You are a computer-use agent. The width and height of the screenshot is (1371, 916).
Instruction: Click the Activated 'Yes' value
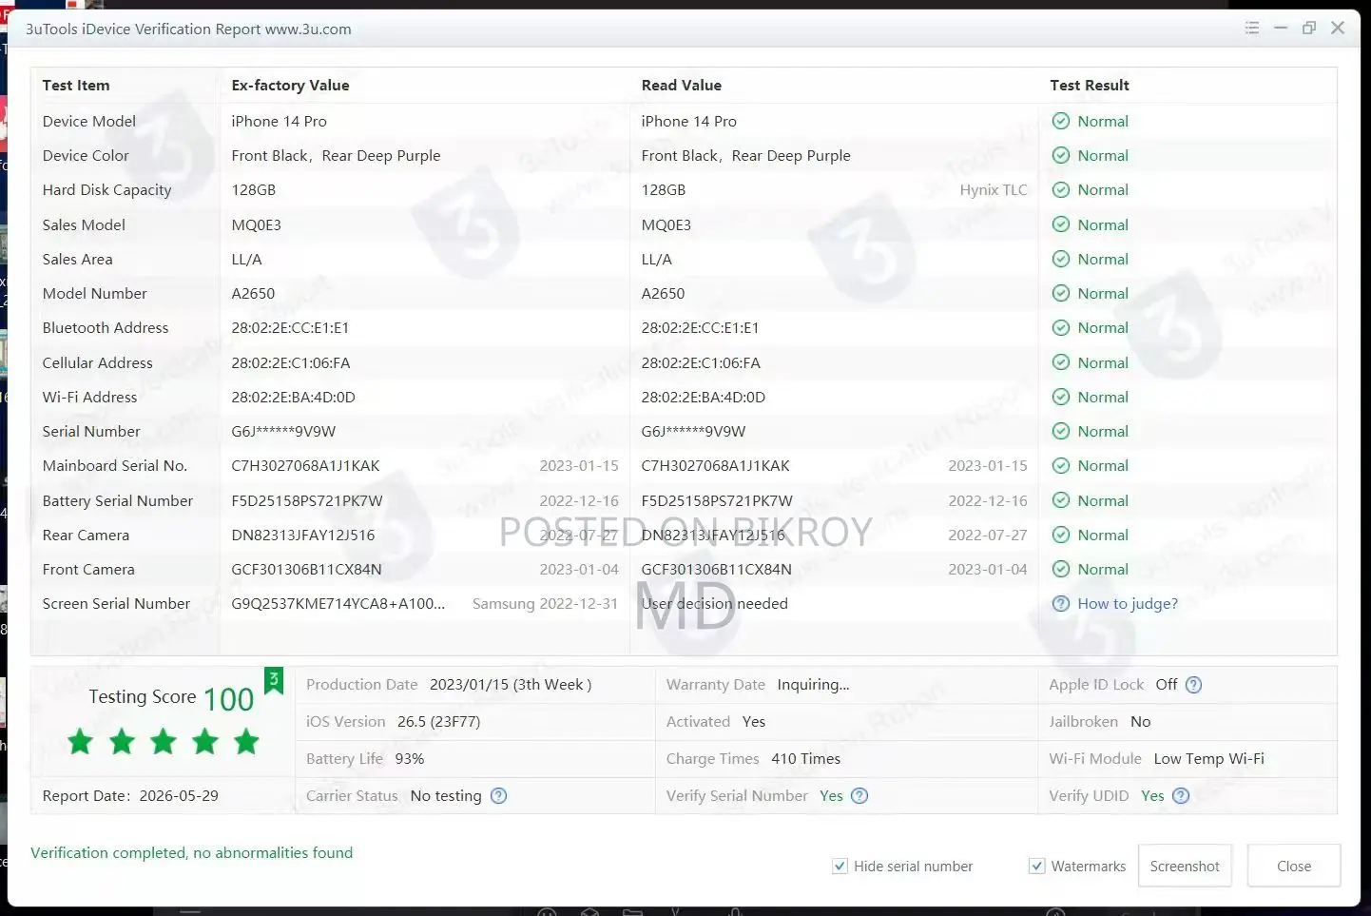pyautogui.click(x=754, y=722)
